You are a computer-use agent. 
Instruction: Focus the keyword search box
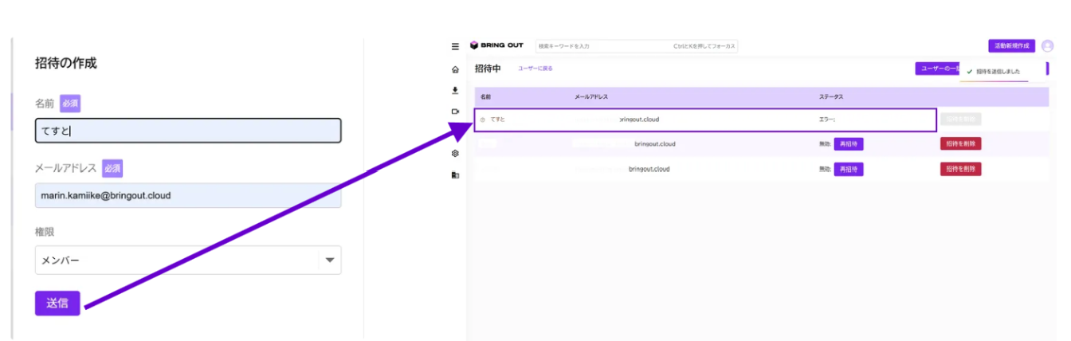(x=637, y=46)
